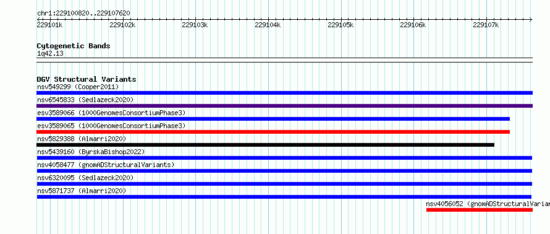Click the 229104k ruler tick label
550x234 pixels.
(x=268, y=25)
